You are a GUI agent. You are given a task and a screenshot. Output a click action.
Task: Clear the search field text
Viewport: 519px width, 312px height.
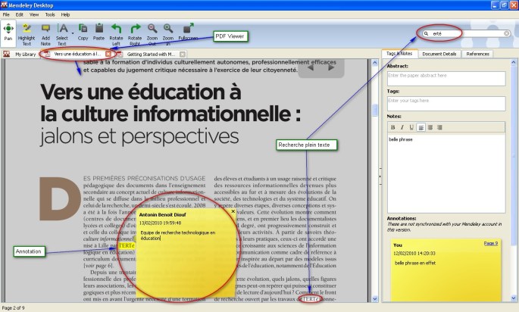[x=507, y=34]
